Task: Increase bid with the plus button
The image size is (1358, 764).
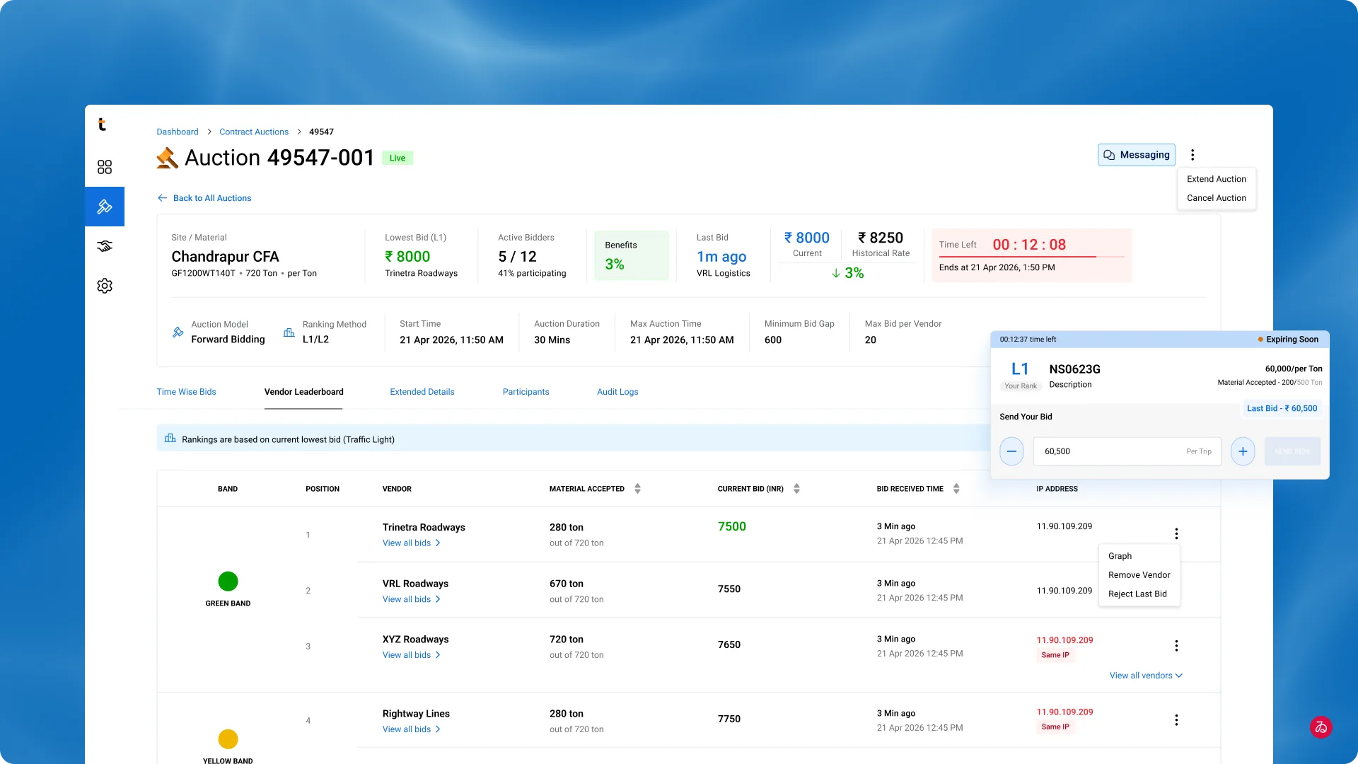Action: point(1243,451)
